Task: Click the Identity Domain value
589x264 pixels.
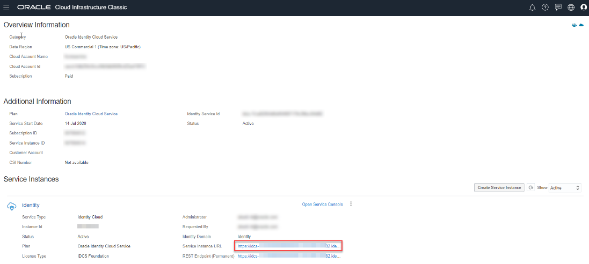Action: [x=244, y=237]
